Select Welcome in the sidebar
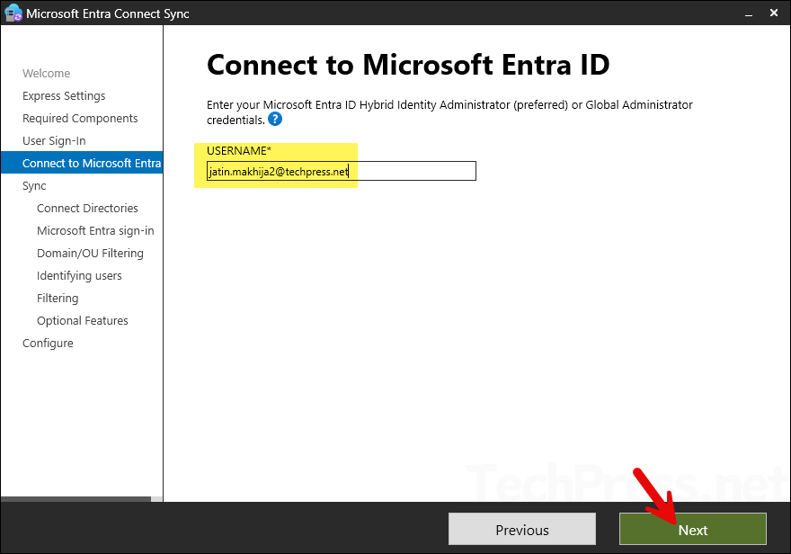This screenshot has width=791, height=554. click(47, 73)
